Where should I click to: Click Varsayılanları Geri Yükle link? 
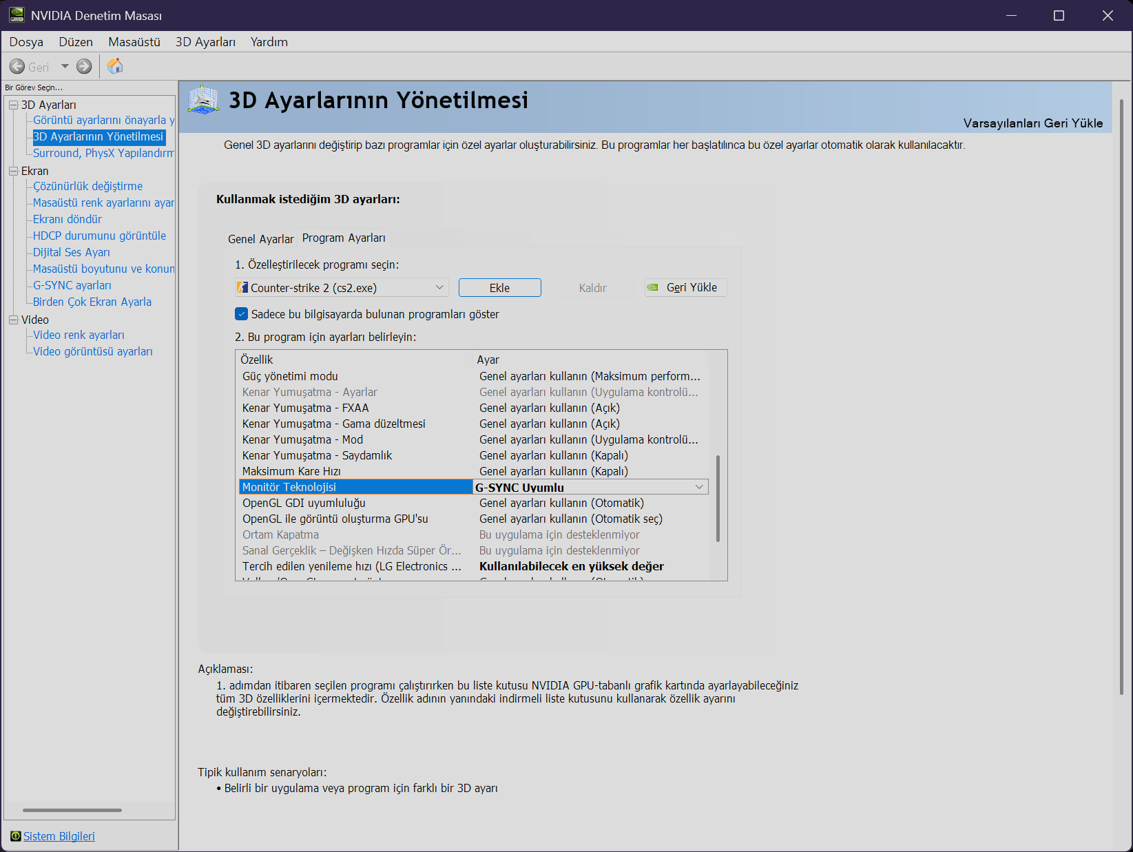click(x=1033, y=123)
